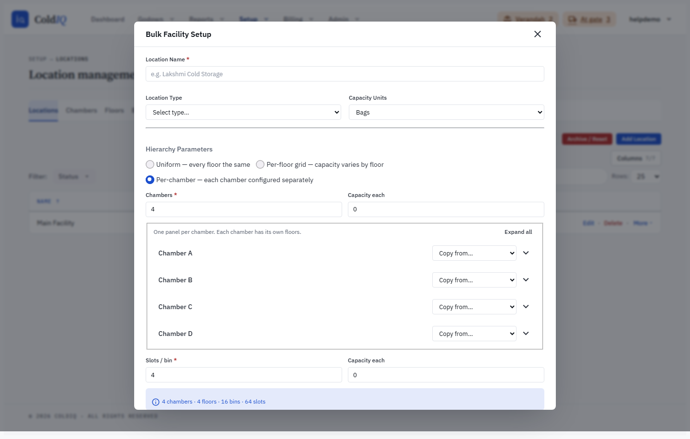Click the Chamber C row label
This screenshot has width=690, height=439.
tap(175, 307)
